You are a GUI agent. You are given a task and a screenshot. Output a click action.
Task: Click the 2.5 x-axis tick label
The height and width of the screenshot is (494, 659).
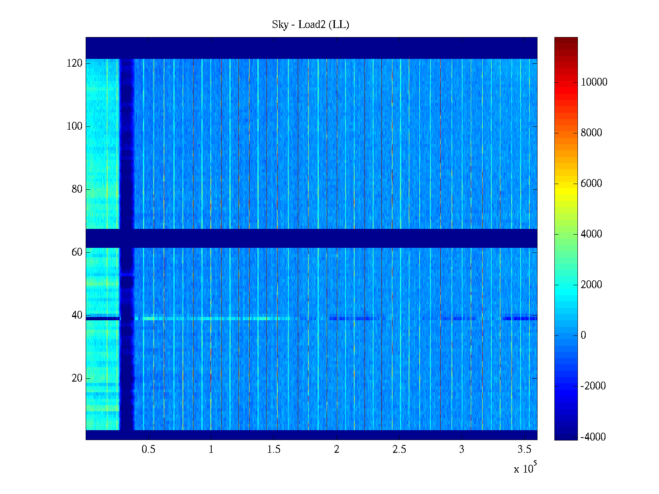point(399,450)
